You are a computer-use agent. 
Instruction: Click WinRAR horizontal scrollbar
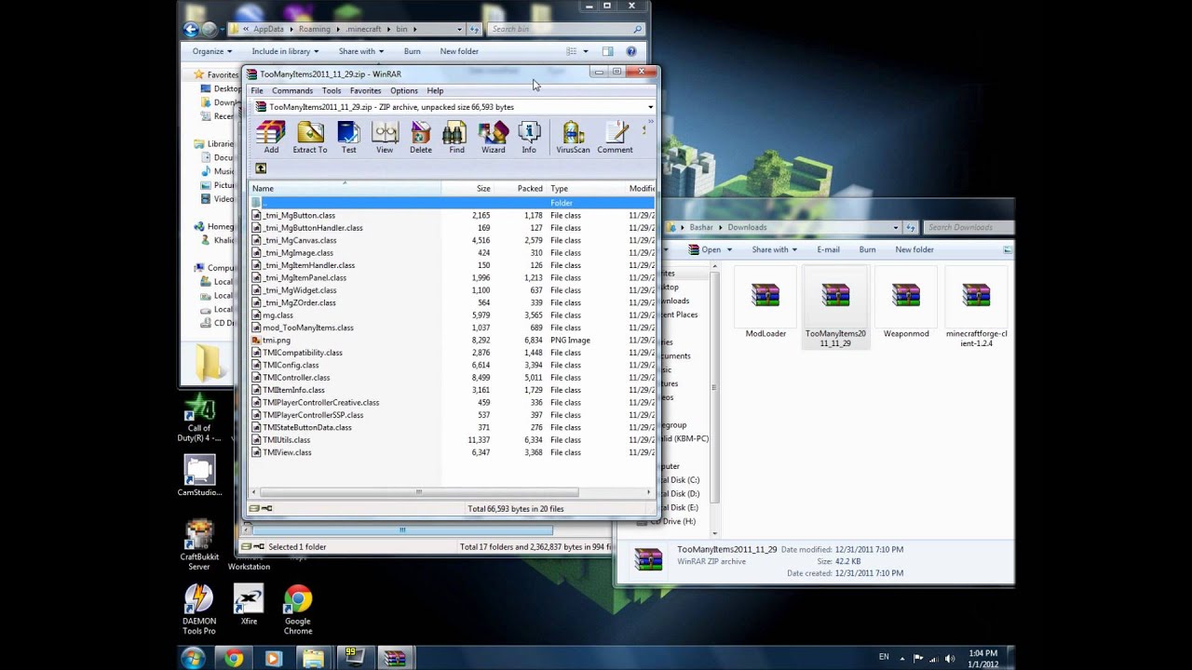pyautogui.click(x=419, y=492)
